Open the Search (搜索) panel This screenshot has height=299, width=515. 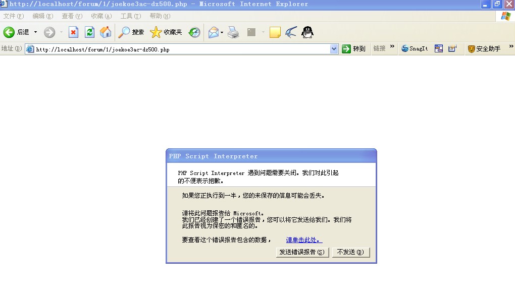click(131, 32)
